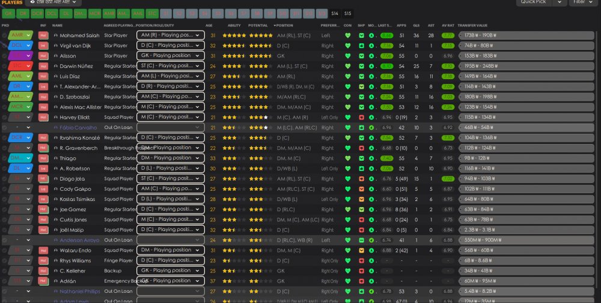
Task: Toggle the selection circle for Mohamed Salah
Action: point(4,35)
